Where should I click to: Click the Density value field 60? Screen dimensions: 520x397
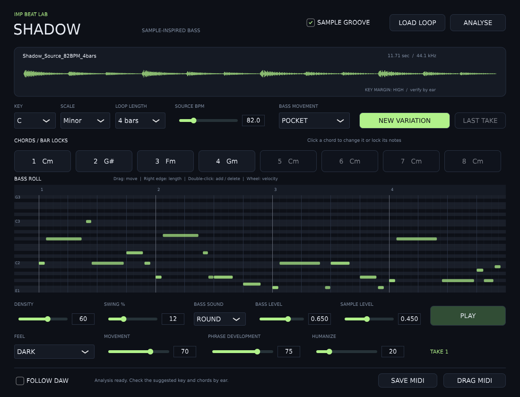[x=83, y=319]
